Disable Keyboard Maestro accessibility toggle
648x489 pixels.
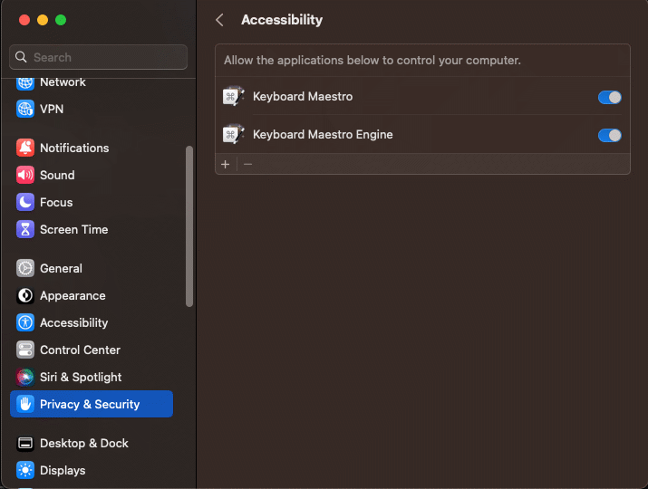point(610,98)
